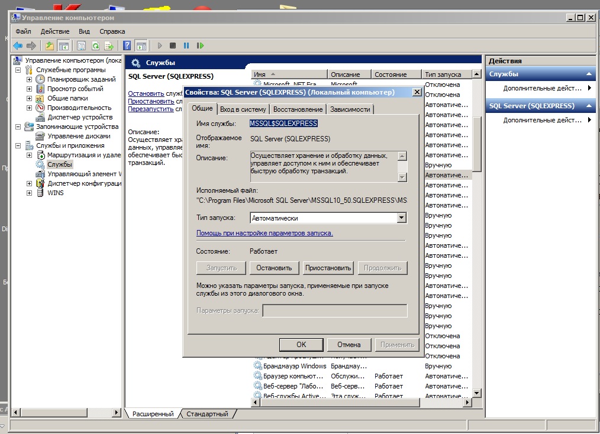Click the Up one level folder icon
This screenshot has height=434, width=600.
[50, 46]
